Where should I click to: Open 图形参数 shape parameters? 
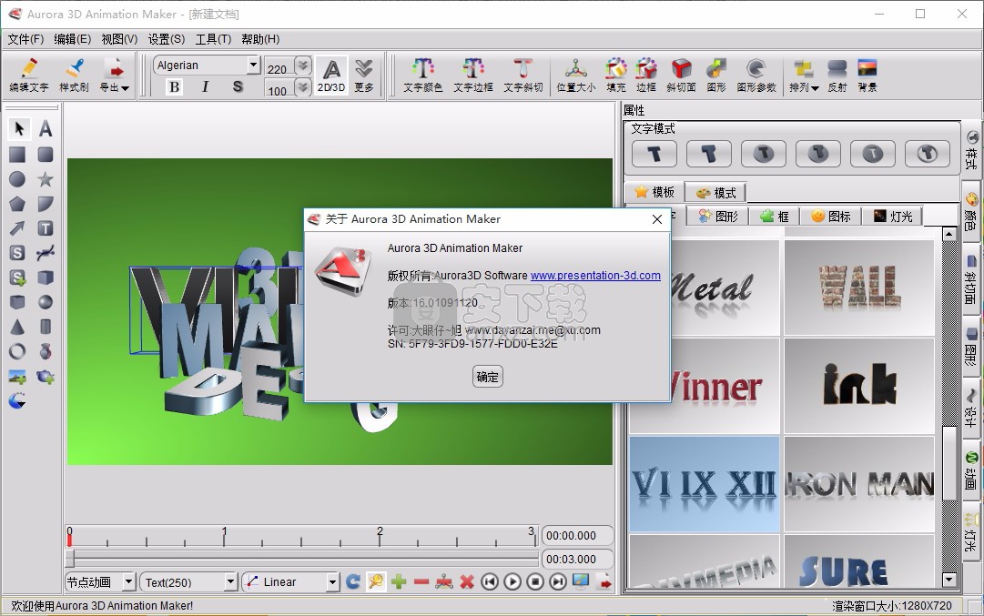click(756, 76)
